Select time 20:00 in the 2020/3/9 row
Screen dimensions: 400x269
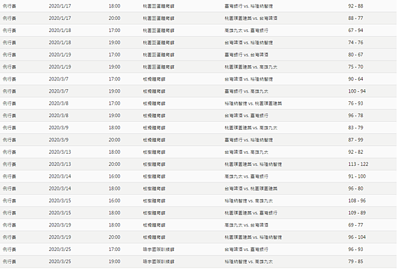click(x=114, y=140)
